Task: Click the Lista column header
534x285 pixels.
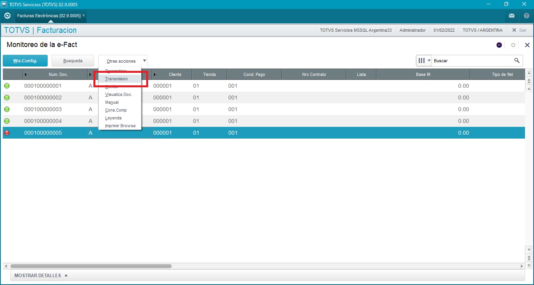Action: click(x=361, y=74)
